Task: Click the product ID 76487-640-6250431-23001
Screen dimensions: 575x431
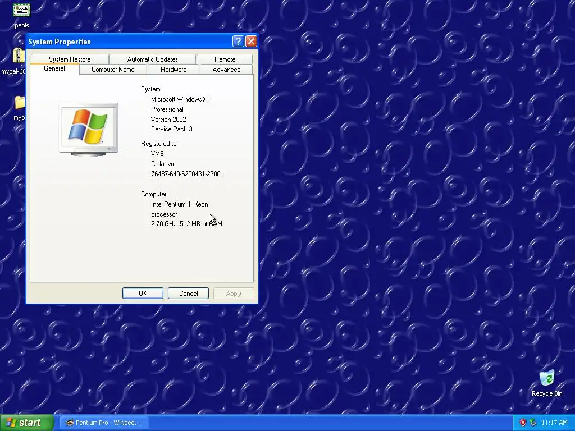Action: click(187, 174)
